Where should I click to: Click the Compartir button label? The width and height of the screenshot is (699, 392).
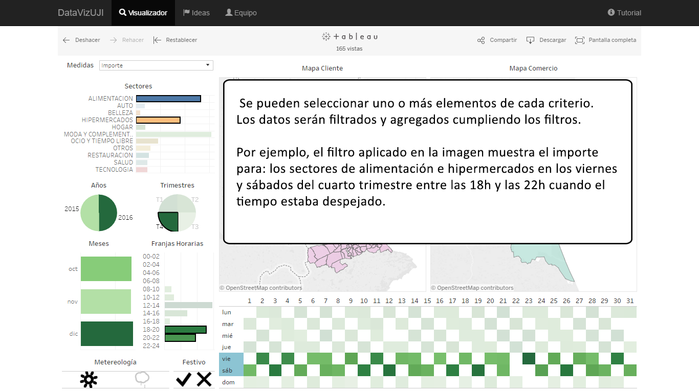click(x=504, y=40)
